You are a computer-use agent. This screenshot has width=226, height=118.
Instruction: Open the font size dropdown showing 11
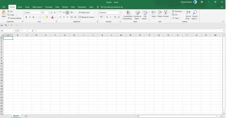tap(48, 12)
